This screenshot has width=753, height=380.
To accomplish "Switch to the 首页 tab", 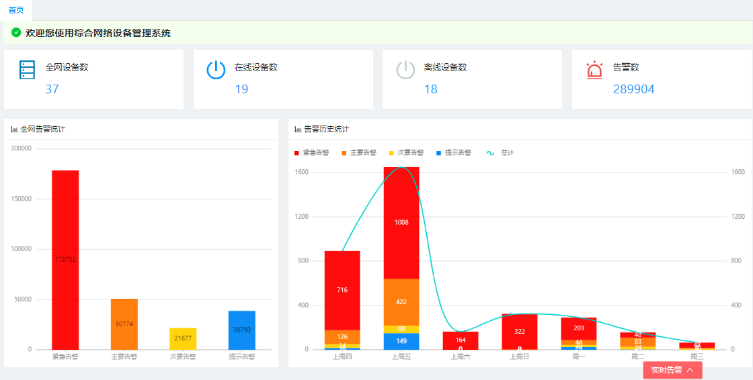I will (16, 10).
